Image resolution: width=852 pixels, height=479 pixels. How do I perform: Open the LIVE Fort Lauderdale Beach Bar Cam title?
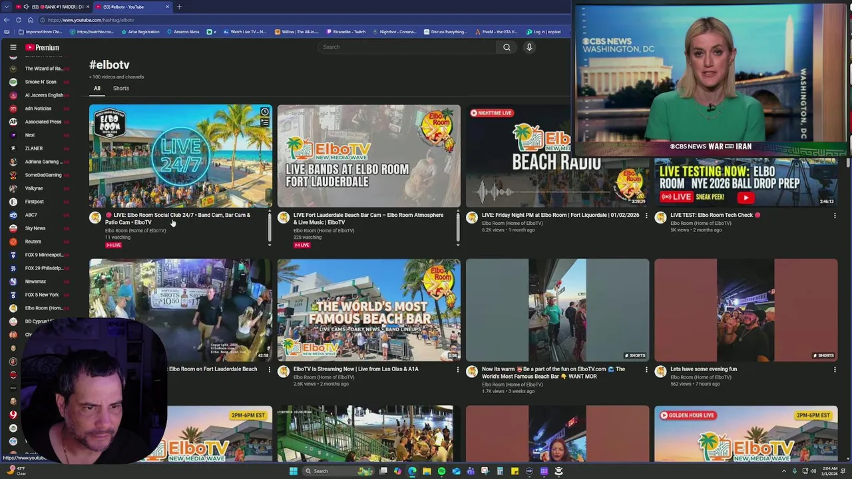click(368, 219)
